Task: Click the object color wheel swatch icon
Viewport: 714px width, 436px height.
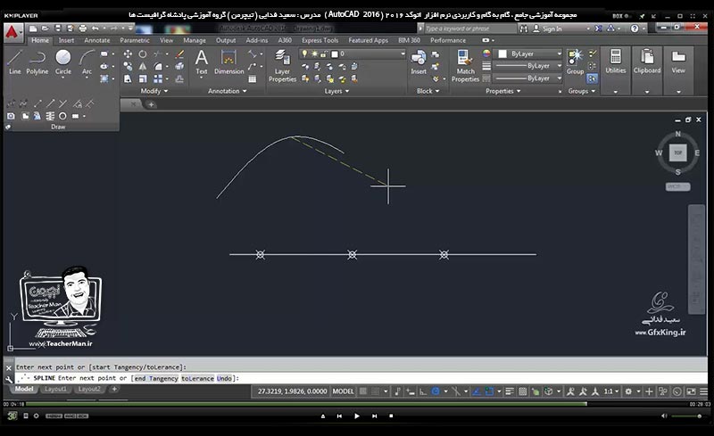Action: (x=486, y=53)
